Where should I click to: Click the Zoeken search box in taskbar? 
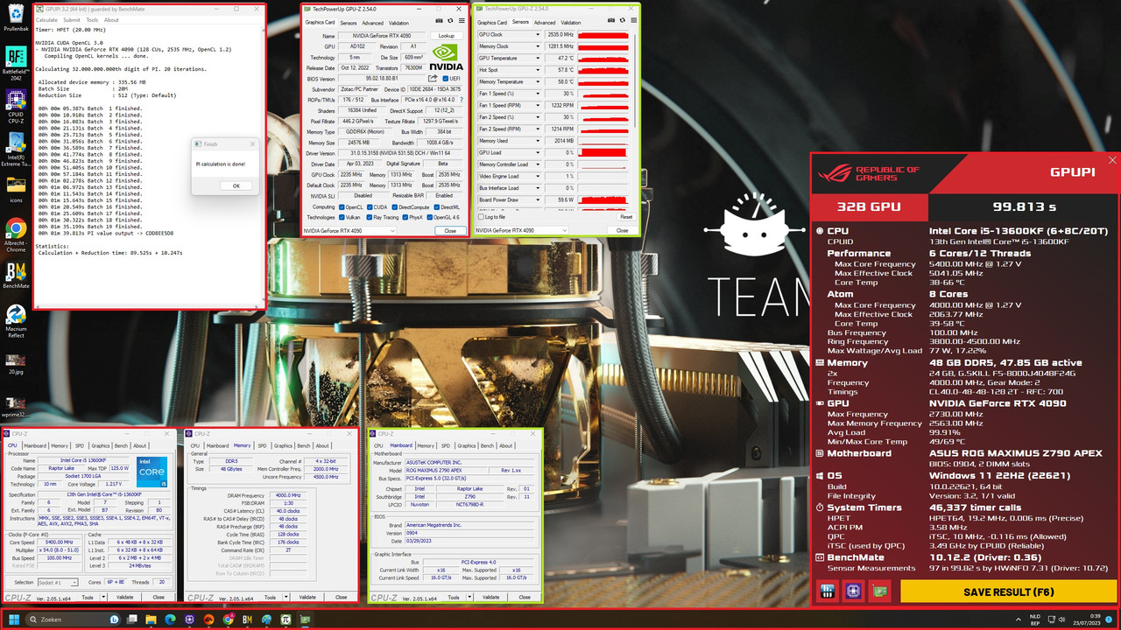74,619
